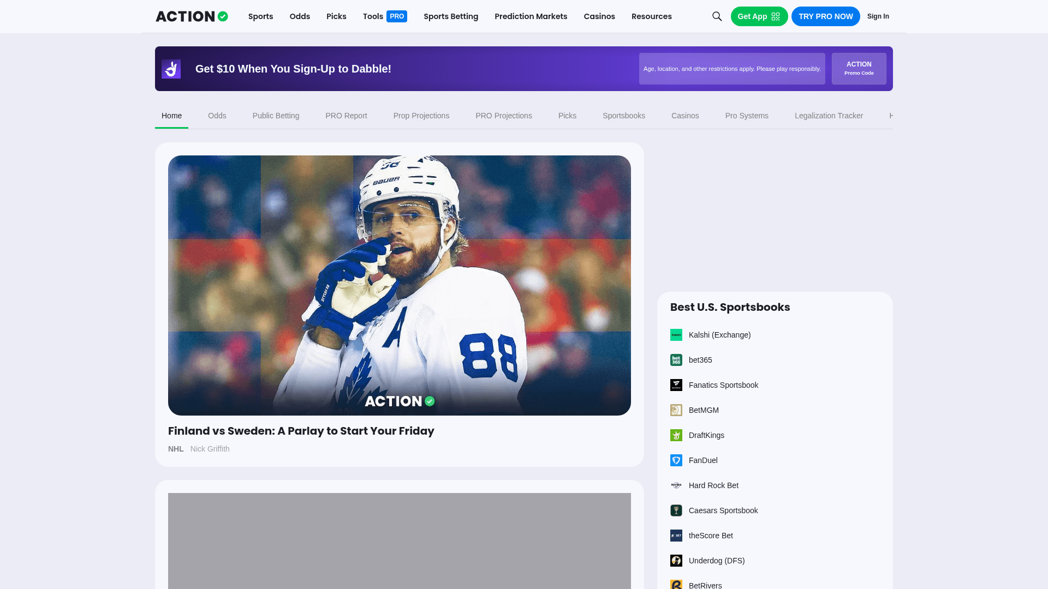Switch to the Odds tab
Screen dimensions: 1048x589
tap(217, 116)
